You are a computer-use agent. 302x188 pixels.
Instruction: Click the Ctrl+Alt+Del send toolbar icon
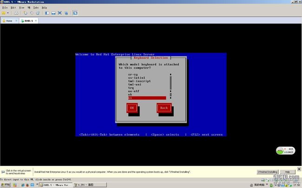16,13
